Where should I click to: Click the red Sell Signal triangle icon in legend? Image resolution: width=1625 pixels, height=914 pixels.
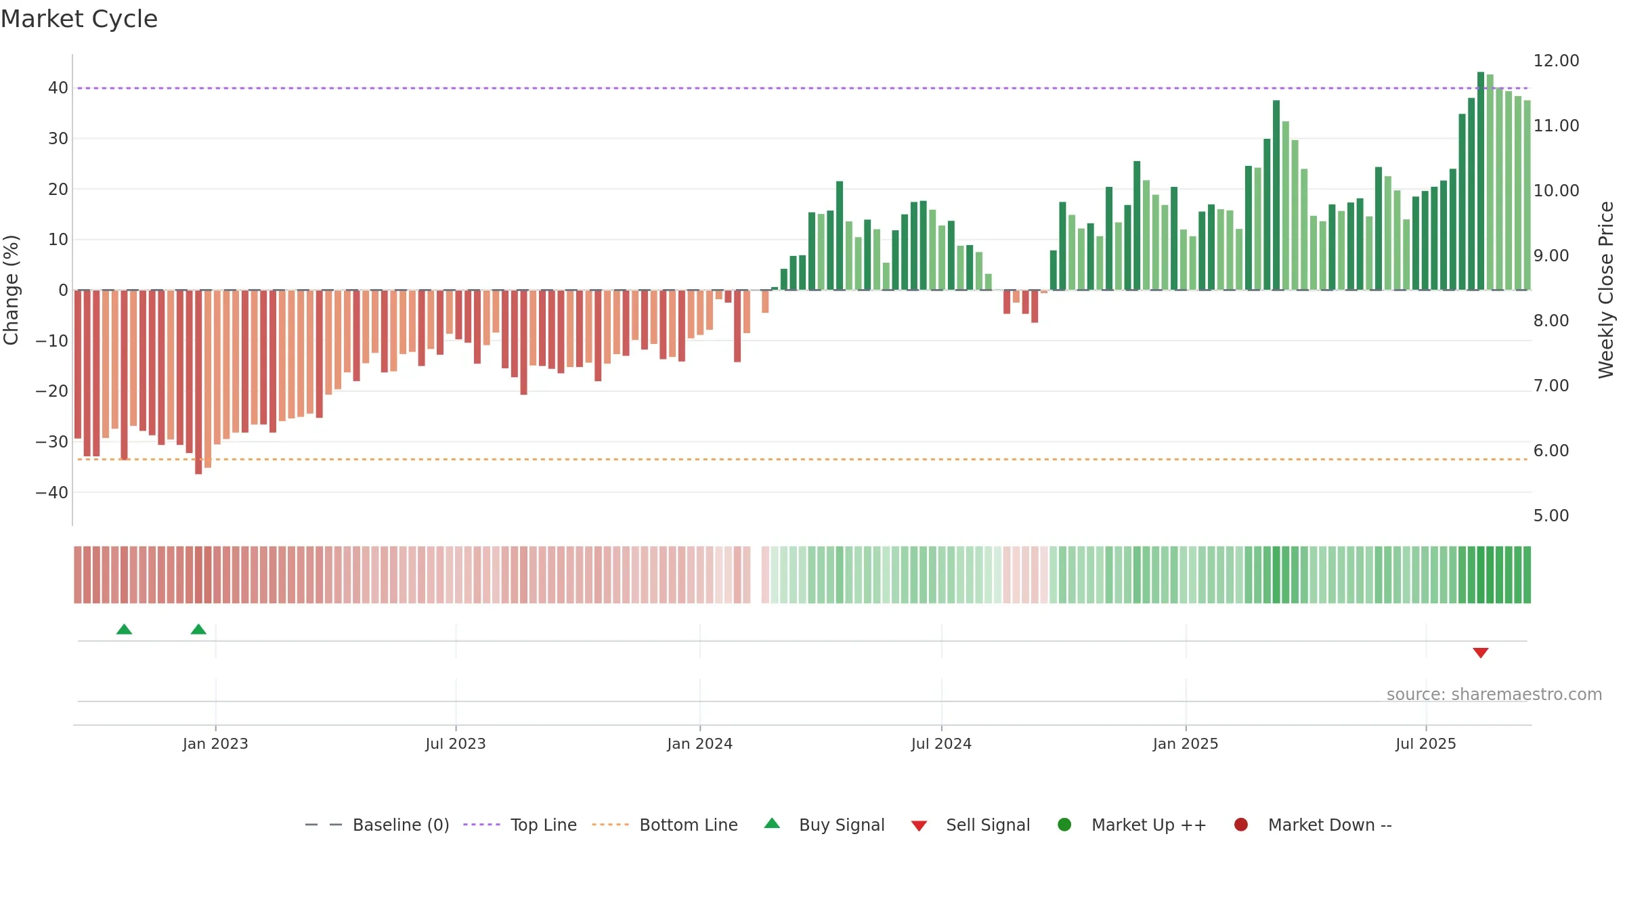pos(919,826)
